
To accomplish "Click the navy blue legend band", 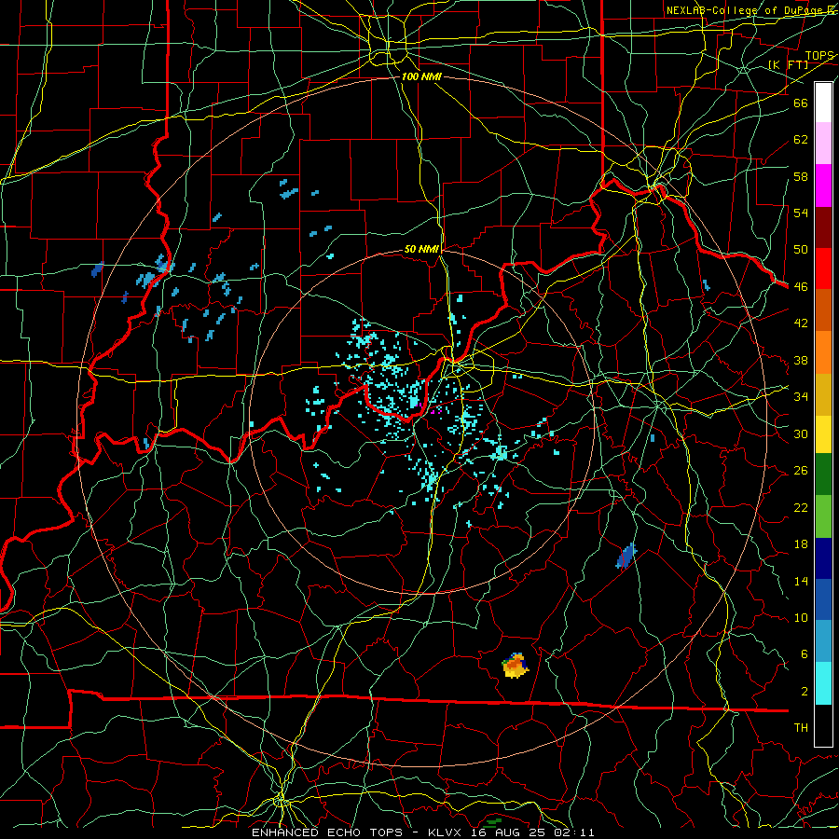I will (823, 558).
